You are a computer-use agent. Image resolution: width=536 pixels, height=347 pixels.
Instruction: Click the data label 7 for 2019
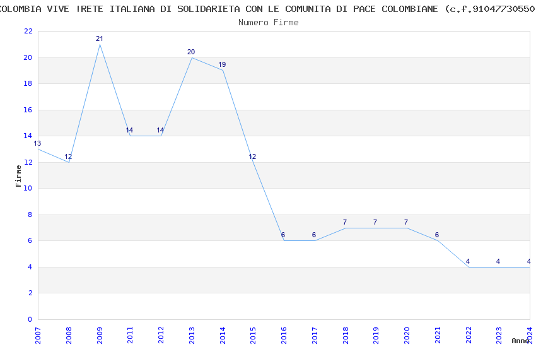[x=375, y=222]
